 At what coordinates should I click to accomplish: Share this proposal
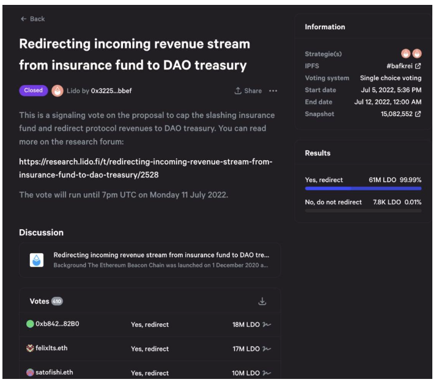click(x=248, y=90)
